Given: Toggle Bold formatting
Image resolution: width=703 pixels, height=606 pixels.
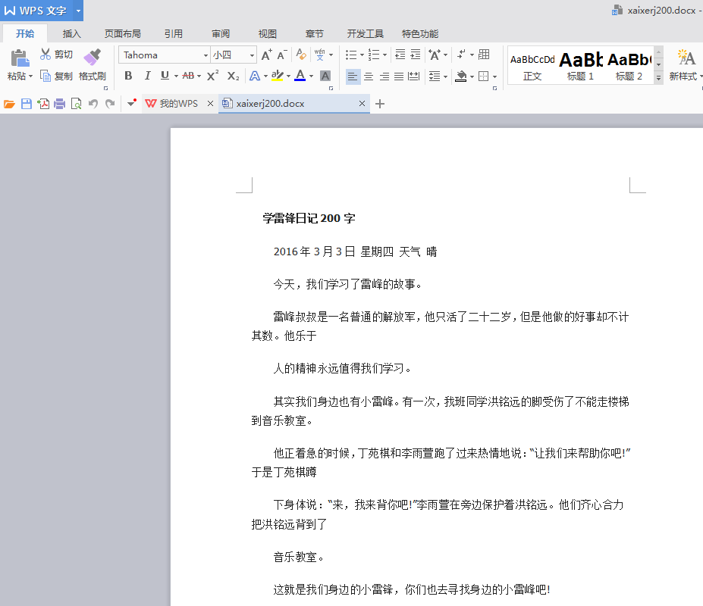Looking at the screenshot, I should click(128, 76).
